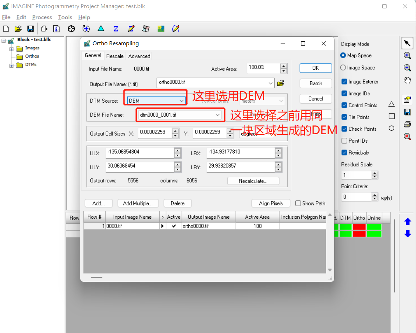Click the Add frame toolbar icon
This screenshot has width=416, height=333.
[x=44, y=29]
